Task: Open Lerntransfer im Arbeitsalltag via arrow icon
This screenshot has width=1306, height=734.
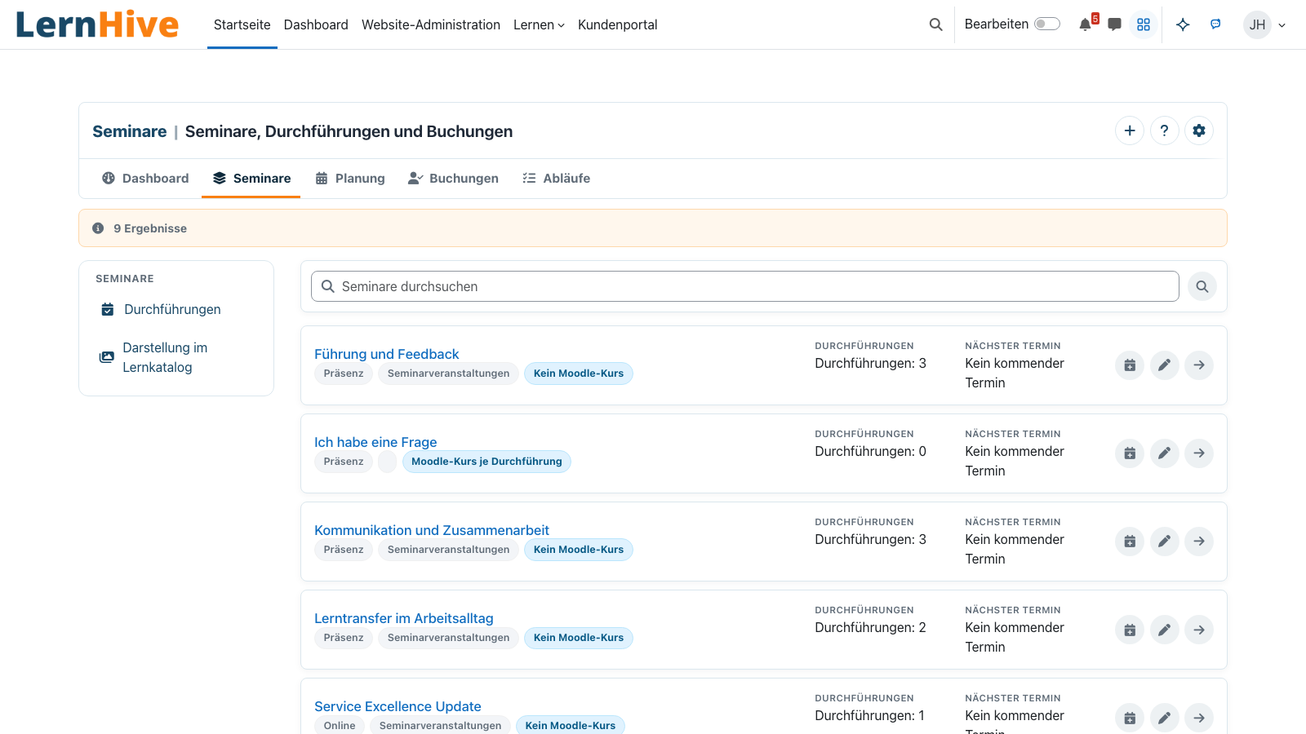Action: (x=1199, y=630)
